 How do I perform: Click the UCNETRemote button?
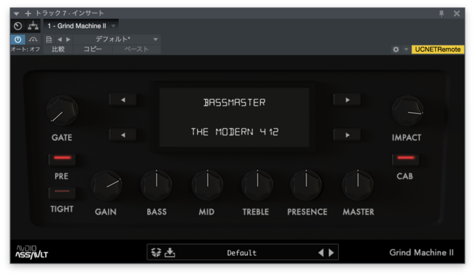coord(438,49)
